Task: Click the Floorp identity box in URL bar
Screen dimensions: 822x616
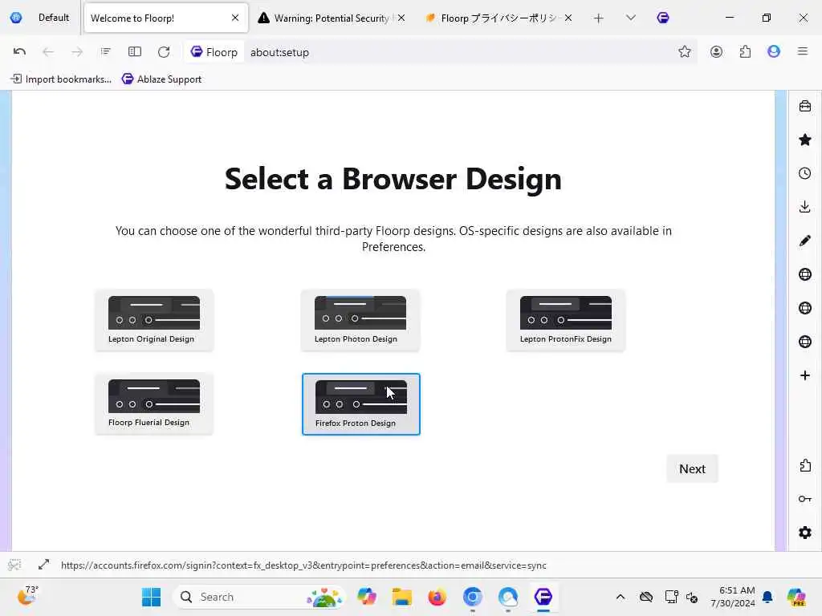Action: tap(214, 52)
